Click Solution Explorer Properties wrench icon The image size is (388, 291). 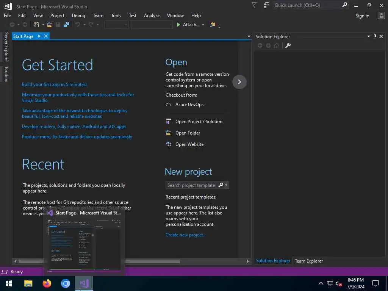tap(288, 45)
